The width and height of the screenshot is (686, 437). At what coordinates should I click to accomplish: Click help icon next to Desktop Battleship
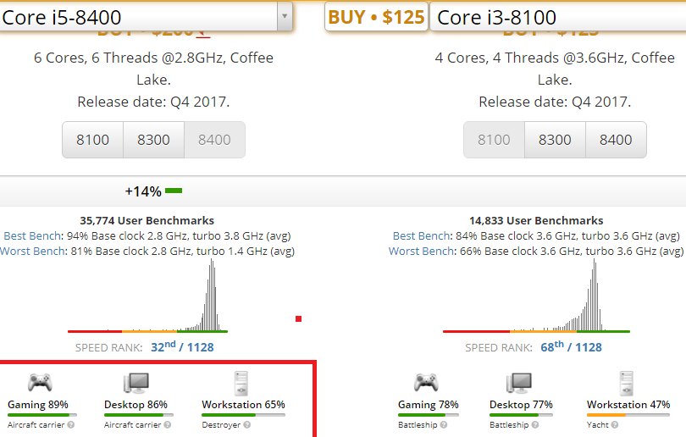point(535,425)
